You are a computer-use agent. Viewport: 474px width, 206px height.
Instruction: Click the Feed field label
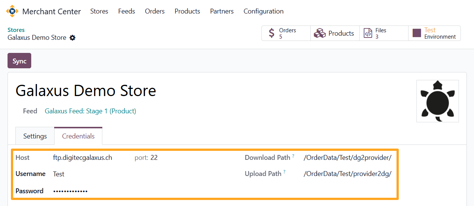[x=30, y=111]
